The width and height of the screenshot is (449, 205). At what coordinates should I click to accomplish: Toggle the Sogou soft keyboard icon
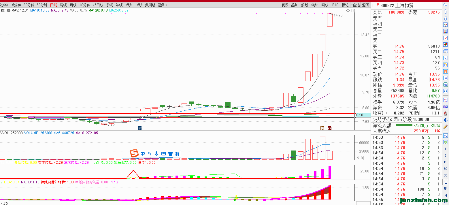[x=163, y=154]
